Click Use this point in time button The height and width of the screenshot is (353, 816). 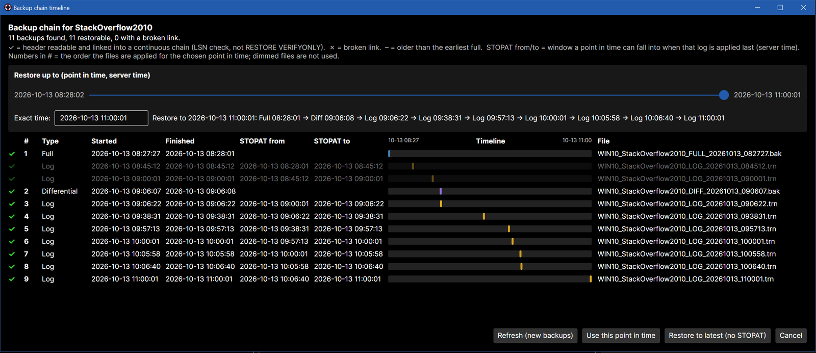(x=621, y=335)
